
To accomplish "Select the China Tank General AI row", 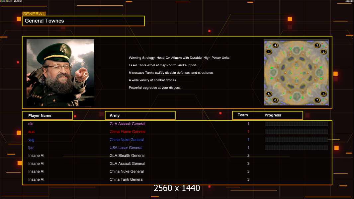I will 177,179.
